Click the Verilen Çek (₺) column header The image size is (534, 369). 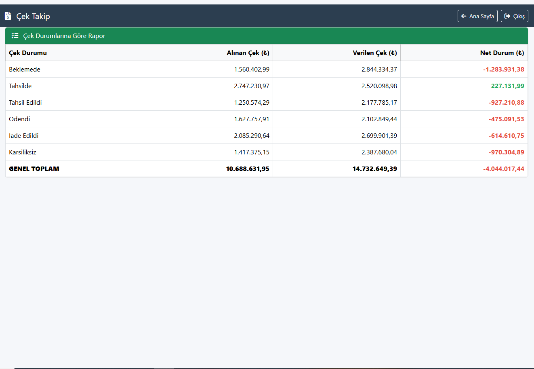point(374,53)
